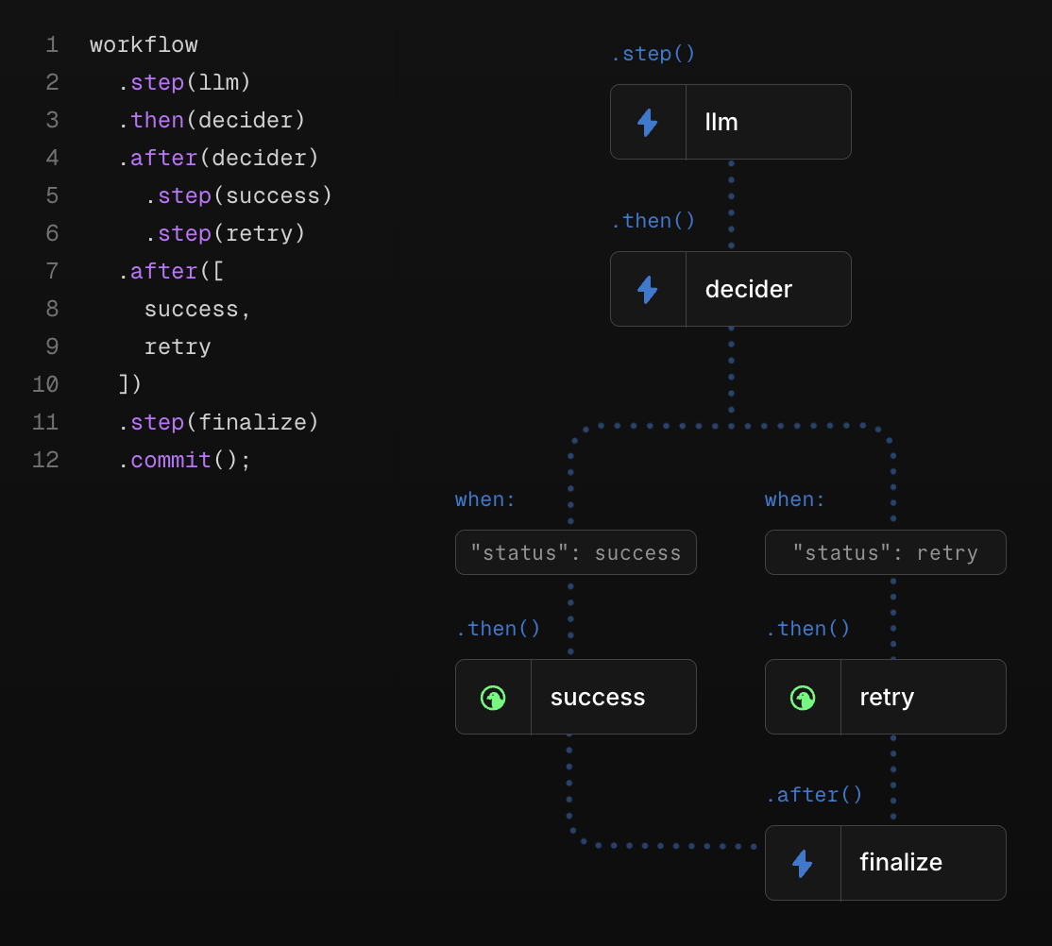
Task: Click .step(finalize) on code line 11
Action: pyautogui.click(x=218, y=423)
